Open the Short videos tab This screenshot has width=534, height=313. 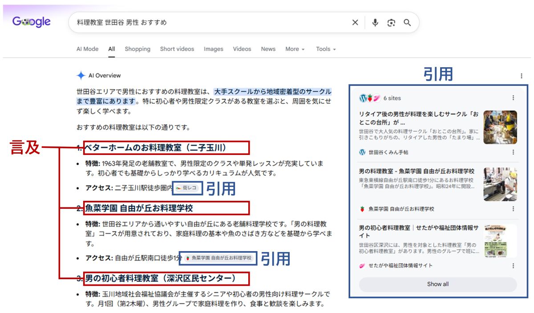tap(177, 49)
